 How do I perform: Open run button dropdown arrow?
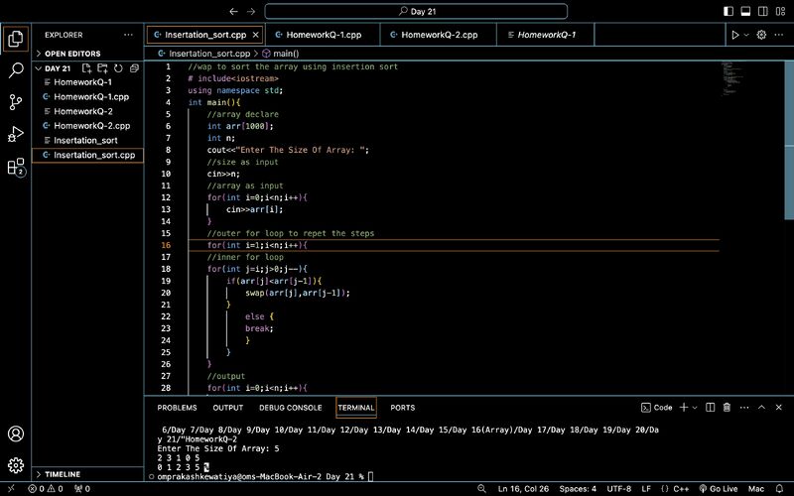746,35
